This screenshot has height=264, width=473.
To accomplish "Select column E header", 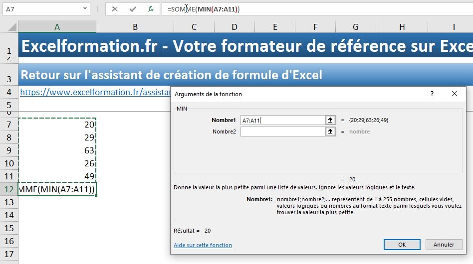I will pyautogui.click(x=275, y=27).
